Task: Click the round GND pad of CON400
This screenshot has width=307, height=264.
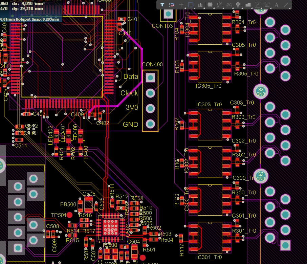Action: [150, 124]
